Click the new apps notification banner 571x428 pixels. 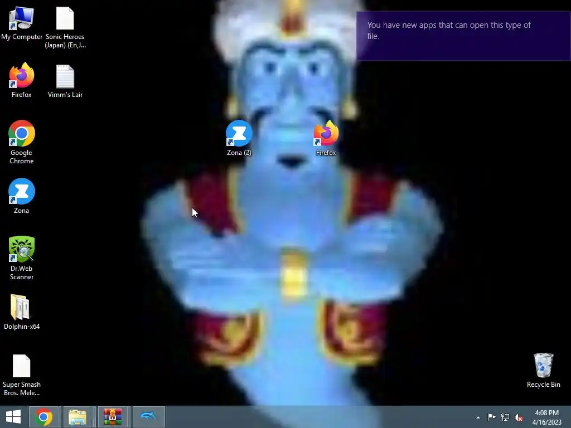point(463,36)
